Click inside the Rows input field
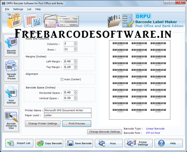The height and width of the screenshot is (152, 187). (69, 49)
